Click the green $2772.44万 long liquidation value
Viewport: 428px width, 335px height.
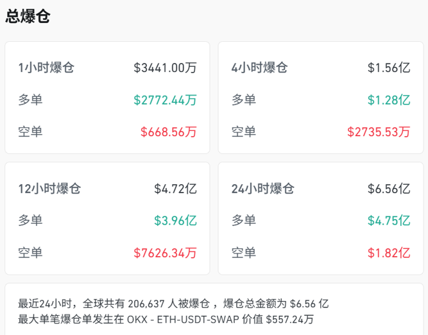(x=165, y=99)
